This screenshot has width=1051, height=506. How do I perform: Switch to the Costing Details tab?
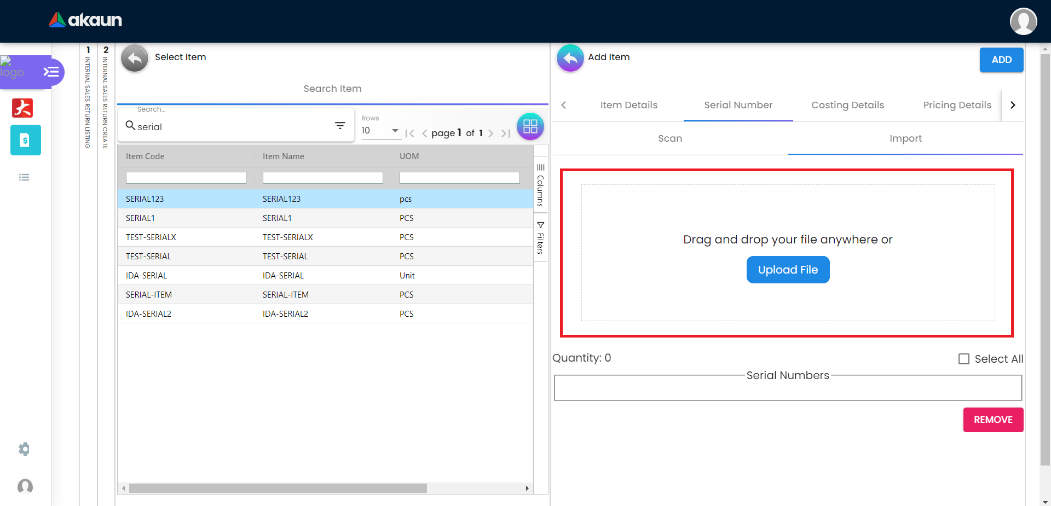847,105
